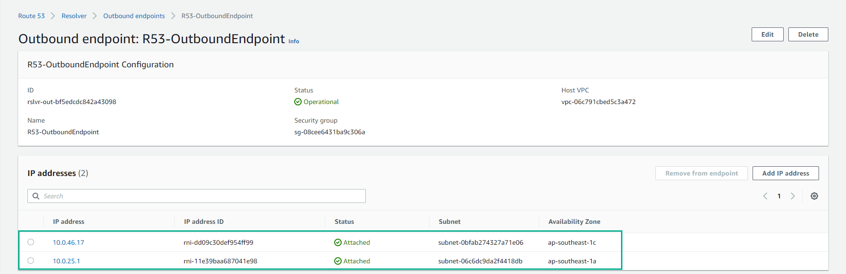
Task: Click Attached icon for 10.0.46.17 row
Action: coord(338,242)
